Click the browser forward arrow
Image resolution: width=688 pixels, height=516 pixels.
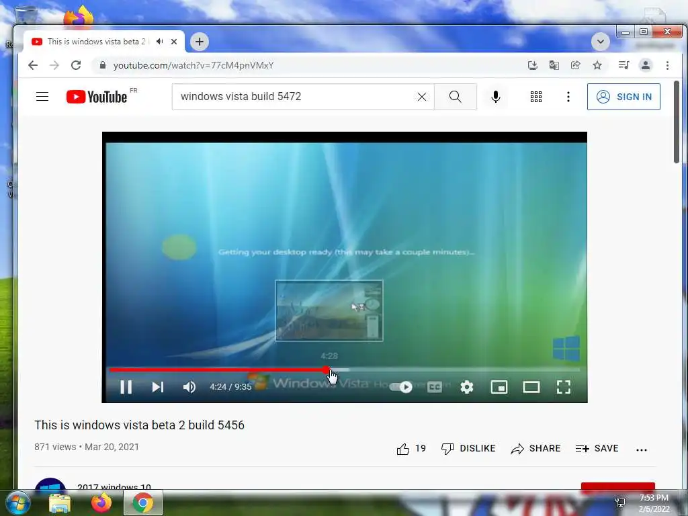[x=54, y=65]
